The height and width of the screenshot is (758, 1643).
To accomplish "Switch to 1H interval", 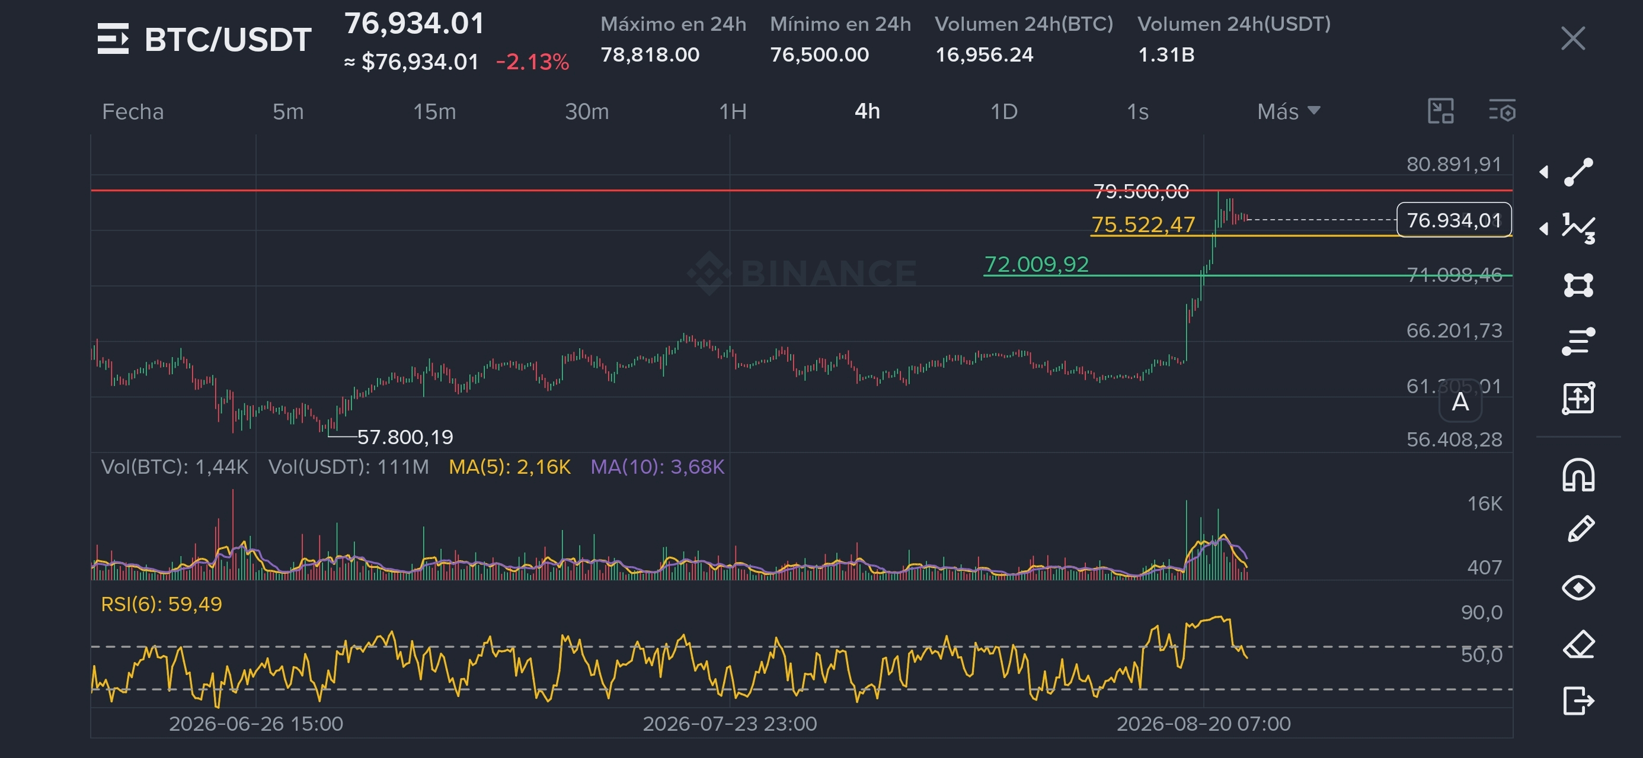I will click(x=733, y=111).
